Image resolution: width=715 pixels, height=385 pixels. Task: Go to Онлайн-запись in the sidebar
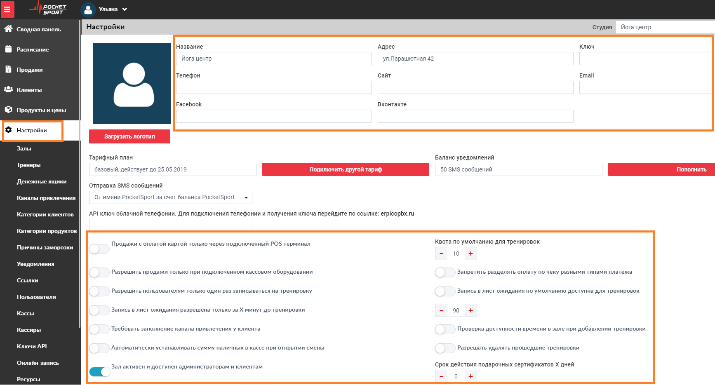38,363
